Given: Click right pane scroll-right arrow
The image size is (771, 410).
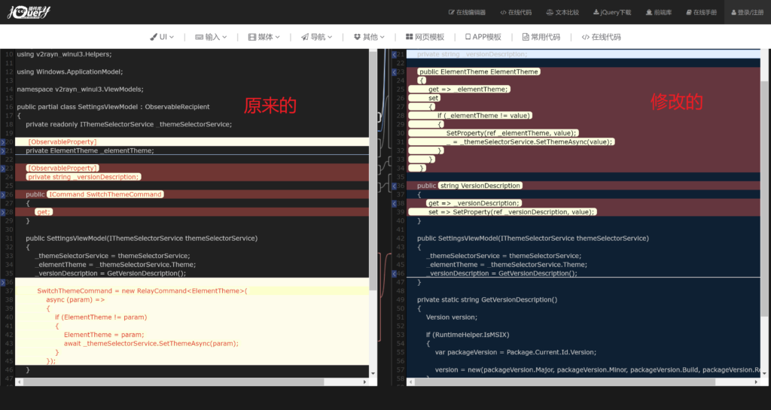Looking at the screenshot, I should 756,381.
